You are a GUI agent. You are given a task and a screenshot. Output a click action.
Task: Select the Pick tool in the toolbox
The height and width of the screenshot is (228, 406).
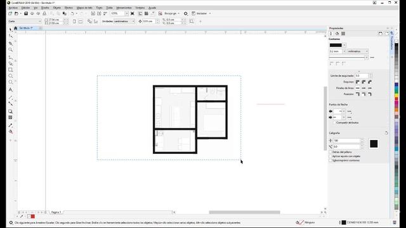[x=10, y=30]
